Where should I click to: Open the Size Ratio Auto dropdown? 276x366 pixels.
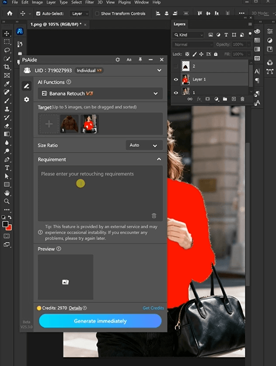(144, 145)
